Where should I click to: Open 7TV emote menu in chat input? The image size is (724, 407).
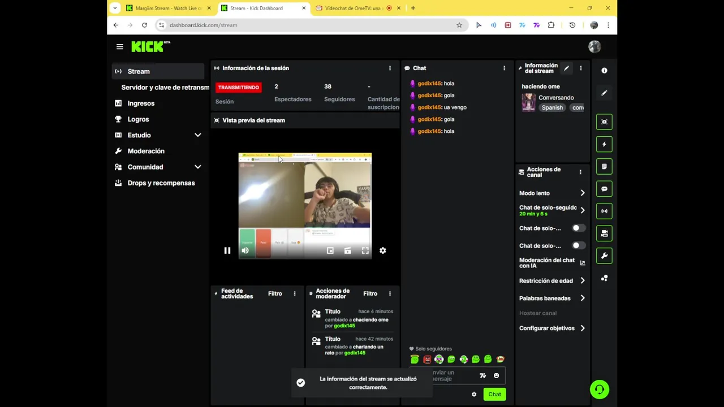click(482, 376)
